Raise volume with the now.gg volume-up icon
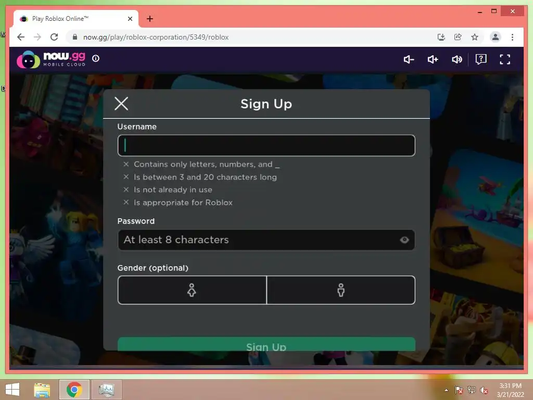The image size is (533, 400). [433, 59]
